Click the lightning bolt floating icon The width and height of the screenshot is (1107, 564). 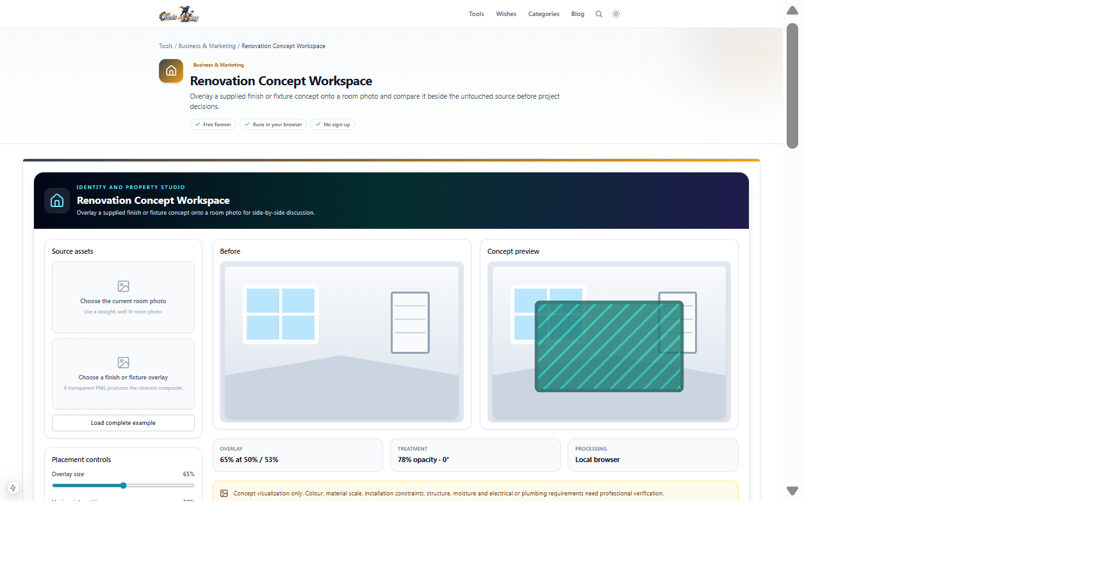pyautogui.click(x=13, y=488)
